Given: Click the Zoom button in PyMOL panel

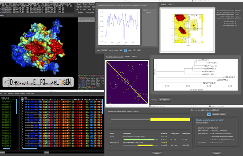Looking at the screenshot, I should [x=85, y=4].
